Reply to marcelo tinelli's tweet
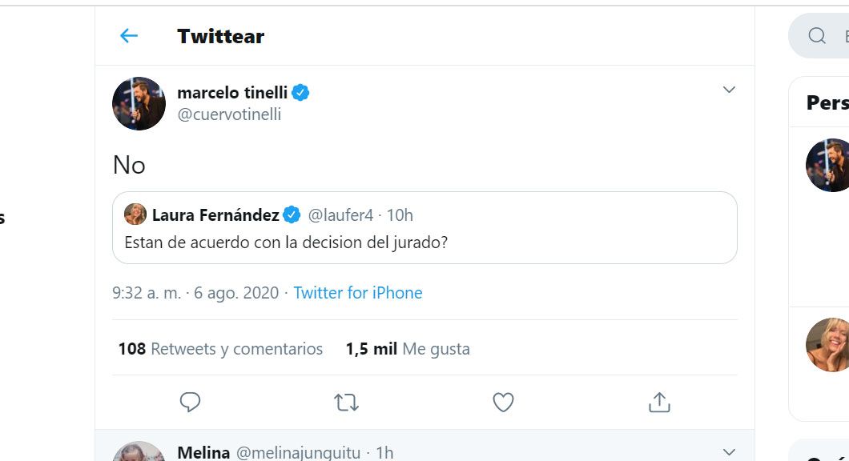849x461 pixels. tap(190, 402)
